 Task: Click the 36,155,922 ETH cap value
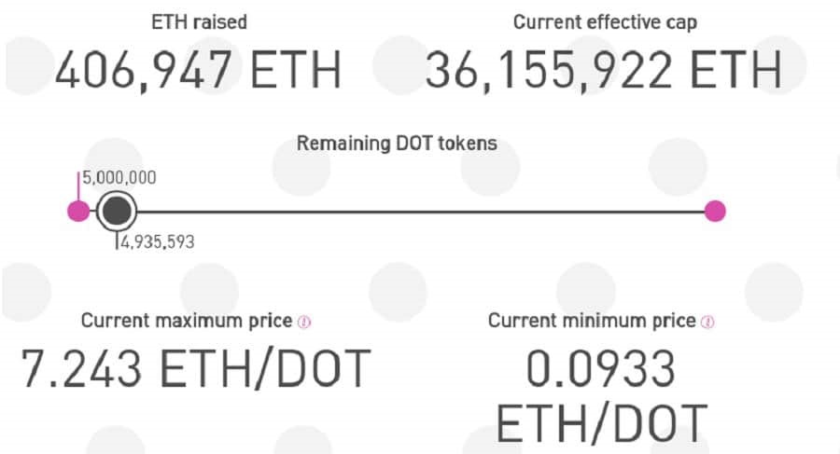click(x=603, y=71)
